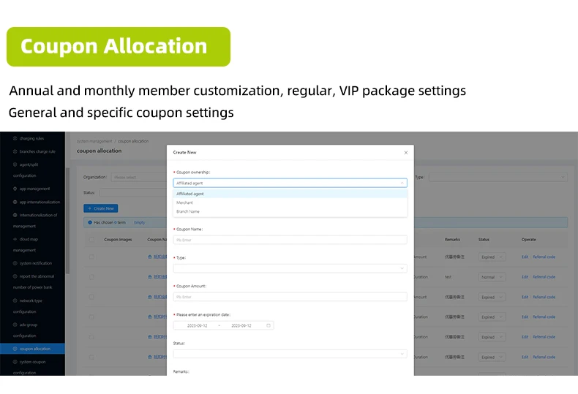Click the charging rules sidebar icon
Screen dimensions: 578x394
coord(15,138)
